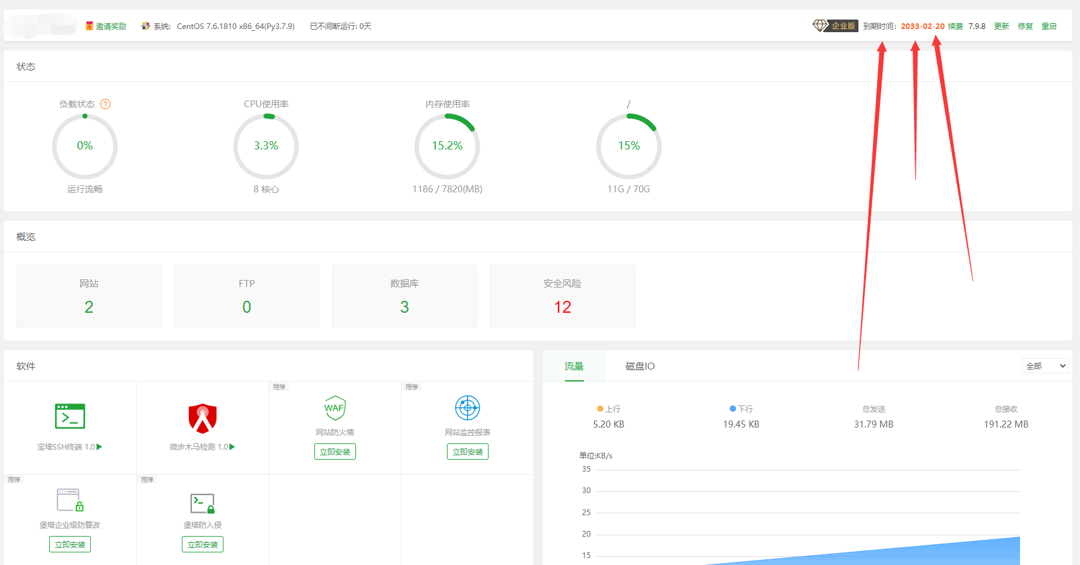Screen dimensions: 1080x565
Task: Click the 企业版 diamond badge
Action: tap(835, 26)
